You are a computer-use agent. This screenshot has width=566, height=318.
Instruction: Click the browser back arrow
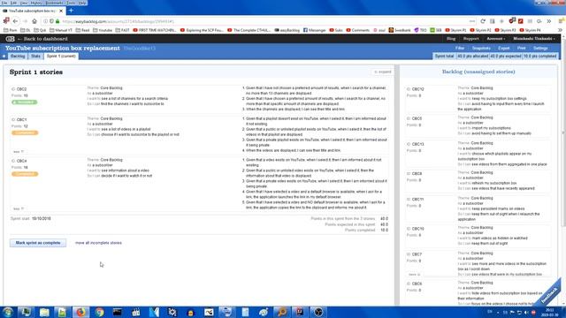tap(16, 21)
